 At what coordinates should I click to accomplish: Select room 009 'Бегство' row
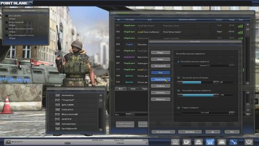tap(131, 76)
